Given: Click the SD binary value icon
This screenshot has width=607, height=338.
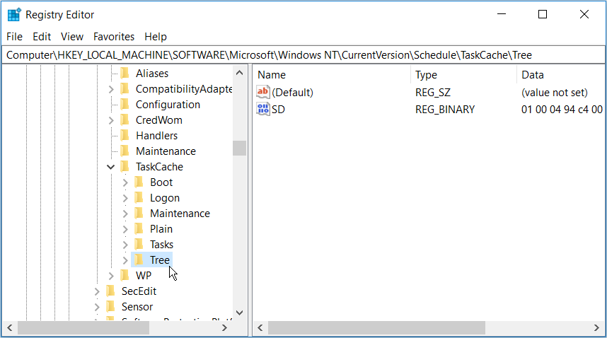Looking at the screenshot, I should click(x=263, y=110).
